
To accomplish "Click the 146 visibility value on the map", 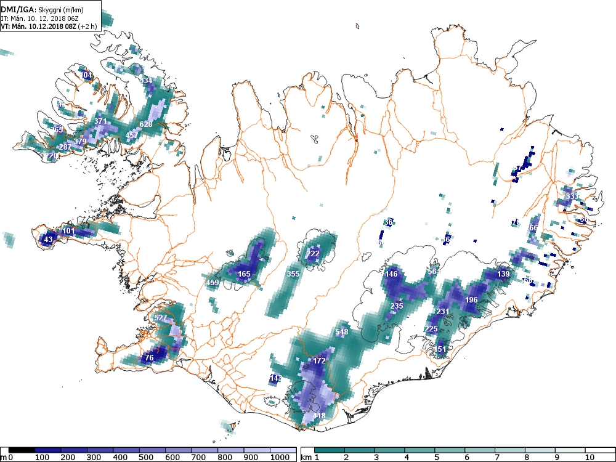I will point(391,274).
